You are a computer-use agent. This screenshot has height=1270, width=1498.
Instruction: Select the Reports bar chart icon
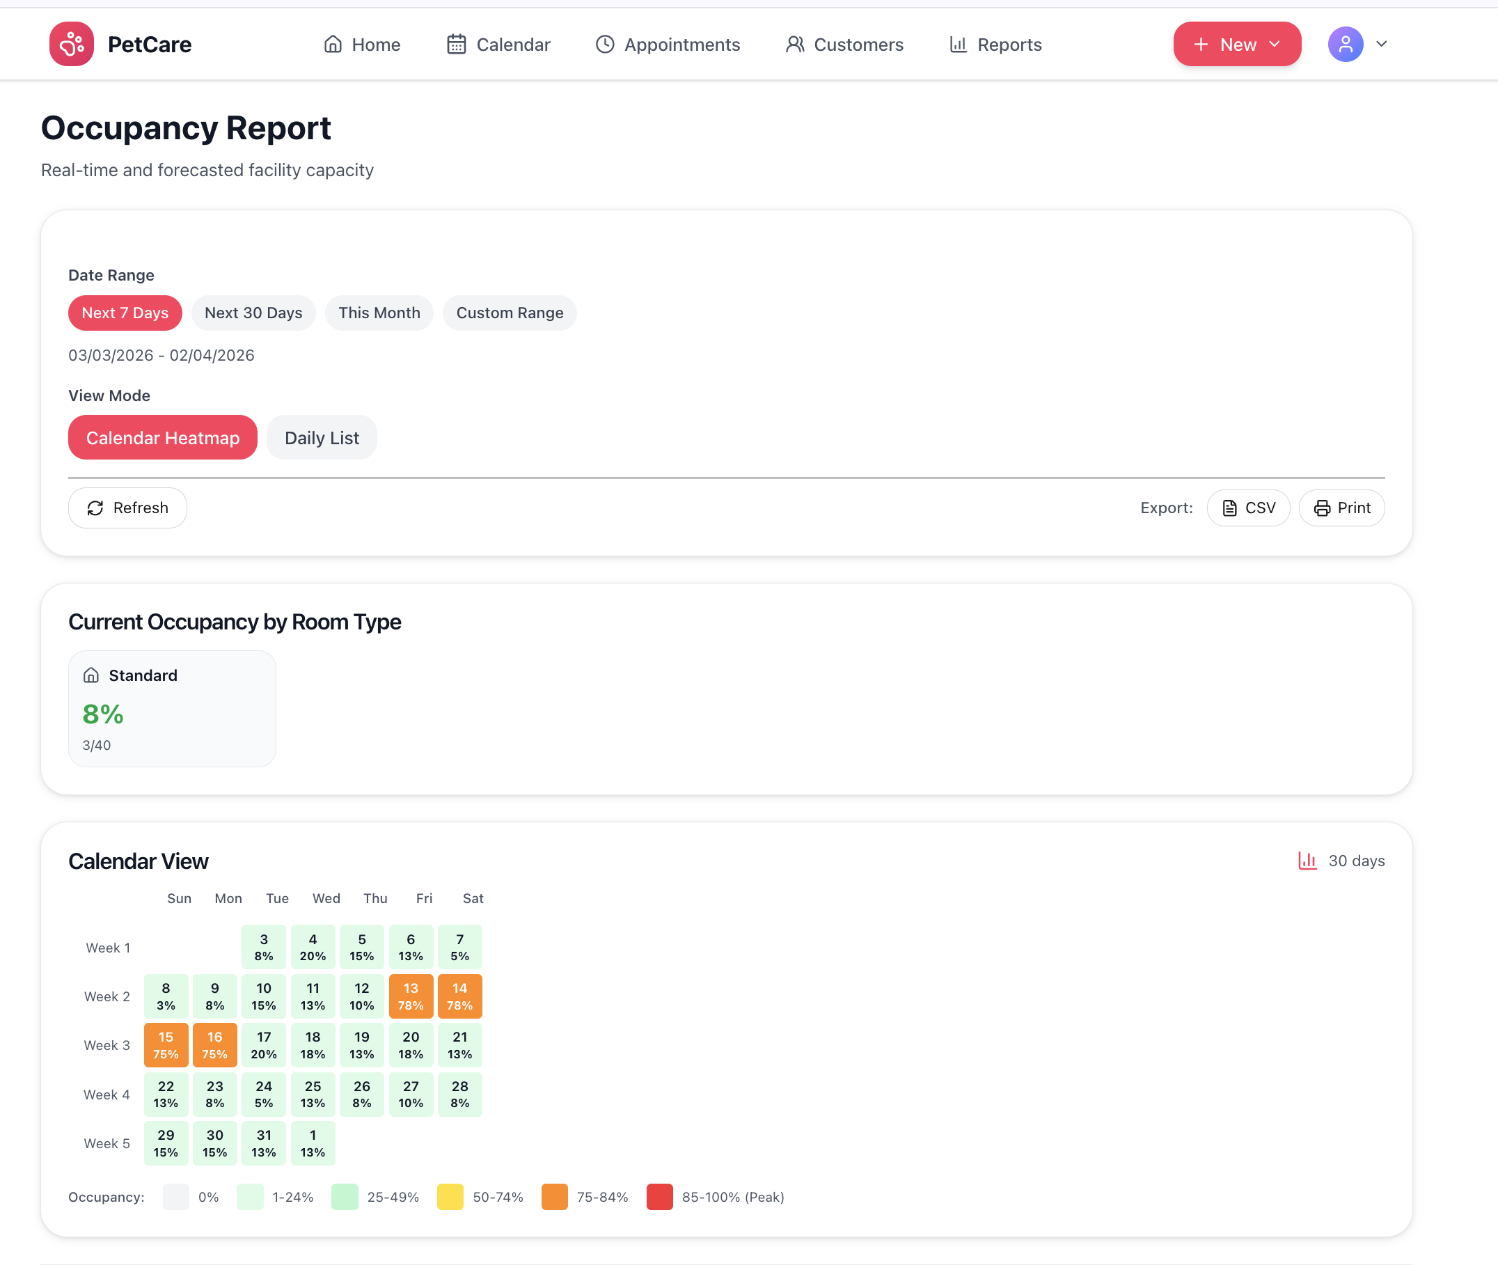tap(958, 44)
